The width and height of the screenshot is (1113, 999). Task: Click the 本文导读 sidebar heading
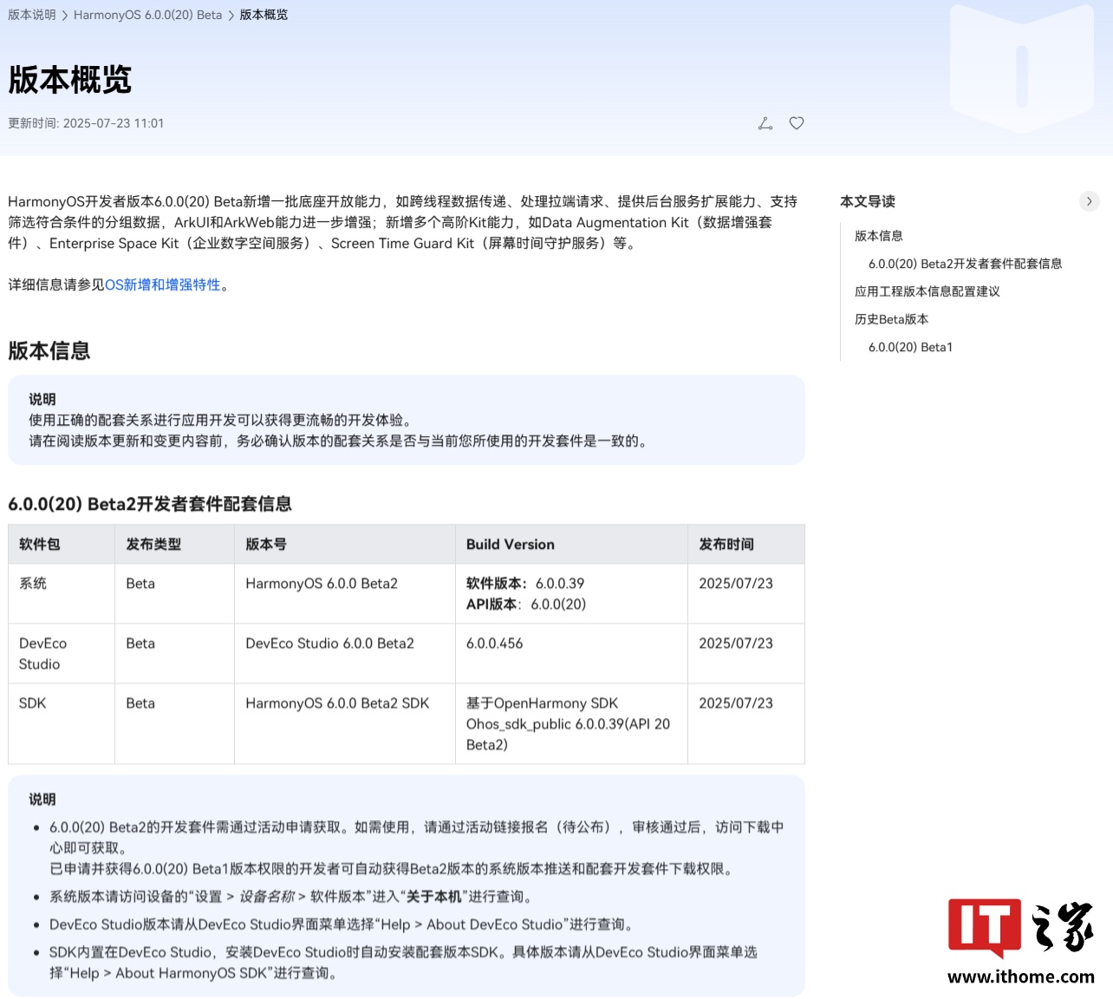(x=867, y=201)
